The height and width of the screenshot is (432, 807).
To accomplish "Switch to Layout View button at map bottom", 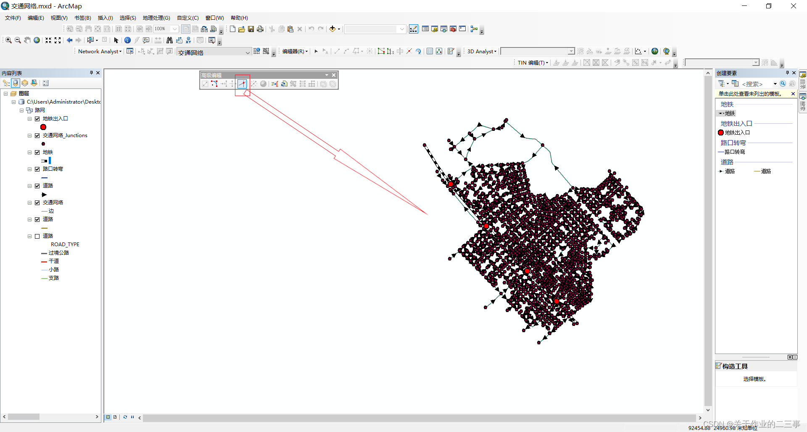I will point(115,417).
